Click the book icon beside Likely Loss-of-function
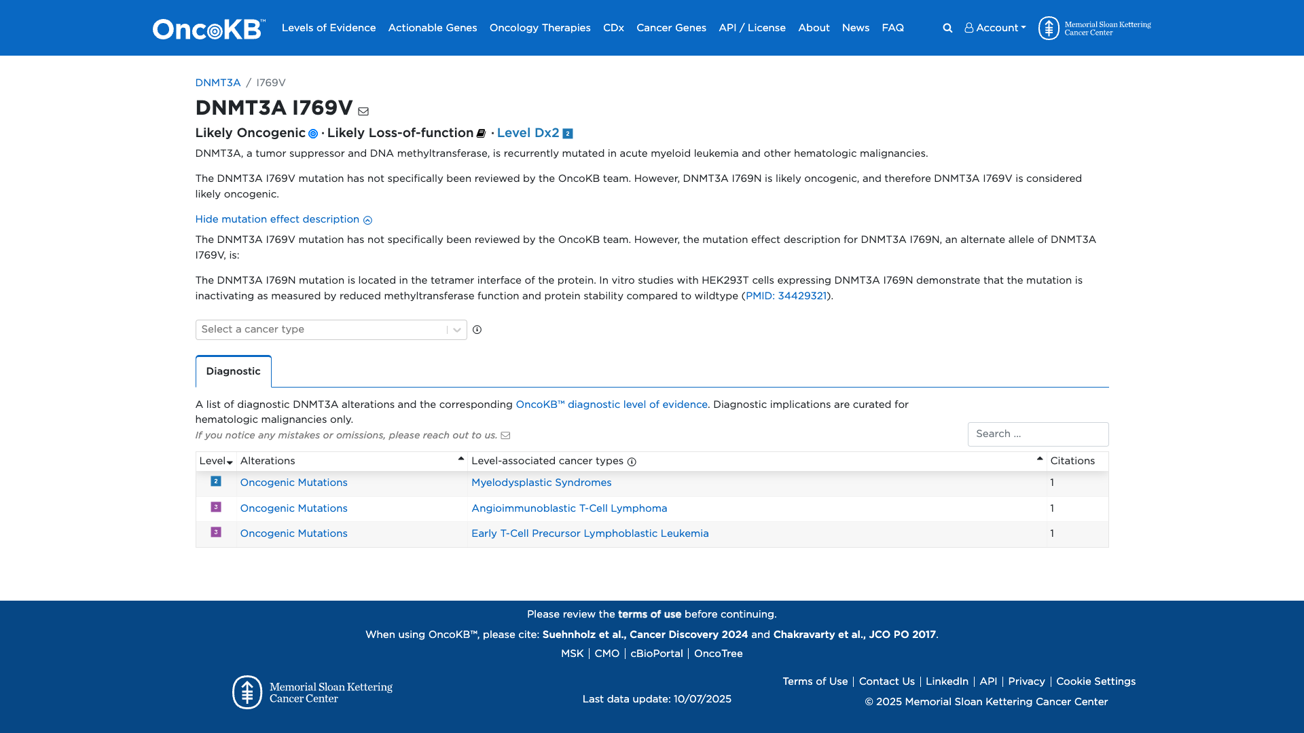The width and height of the screenshot is (1304, 733). (x=481, y=134)
